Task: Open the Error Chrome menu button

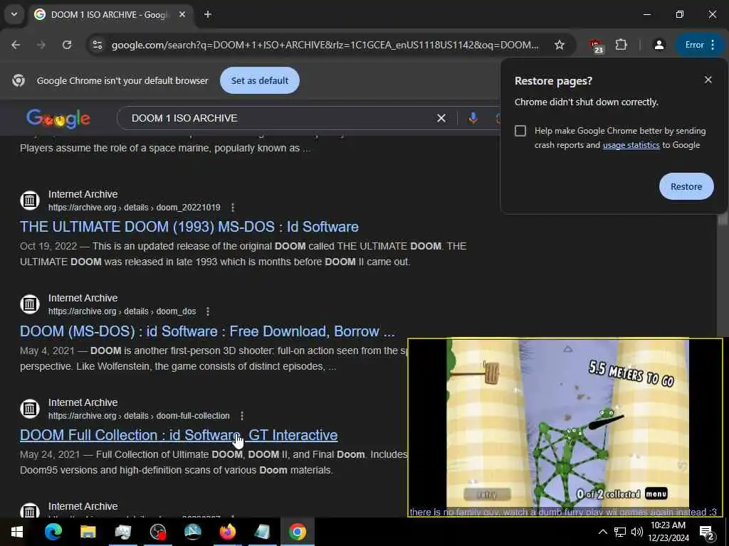Action: tap(701, 45)
